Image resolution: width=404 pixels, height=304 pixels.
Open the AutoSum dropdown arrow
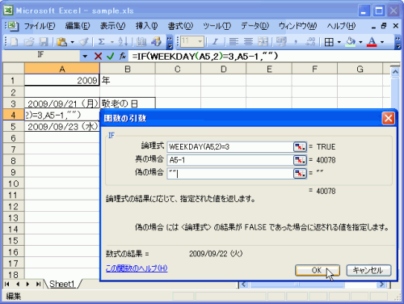(112, 42)
